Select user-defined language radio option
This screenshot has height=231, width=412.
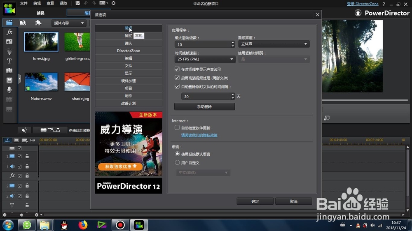(x=177, y=162)
